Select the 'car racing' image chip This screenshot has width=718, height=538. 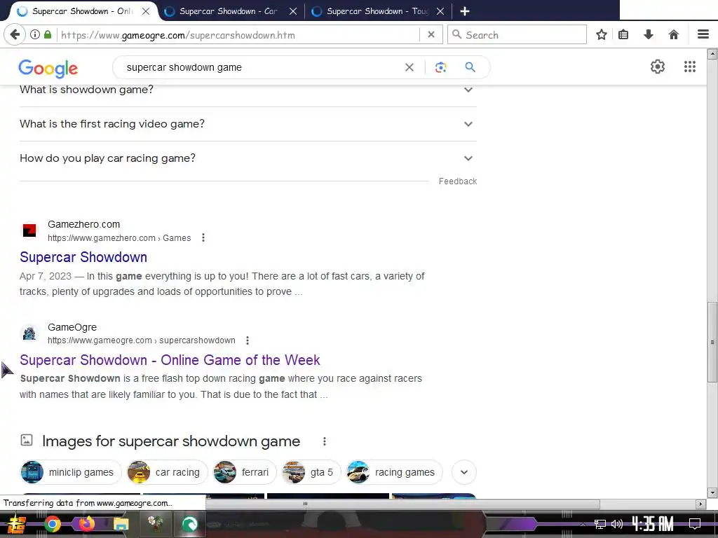[167, 472]
